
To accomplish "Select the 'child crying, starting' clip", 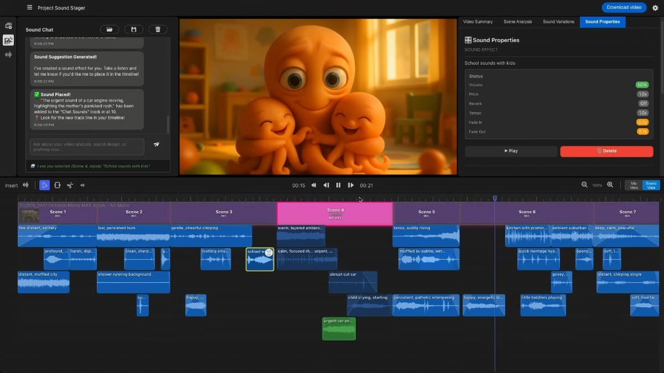I will (x=369, y=305).
